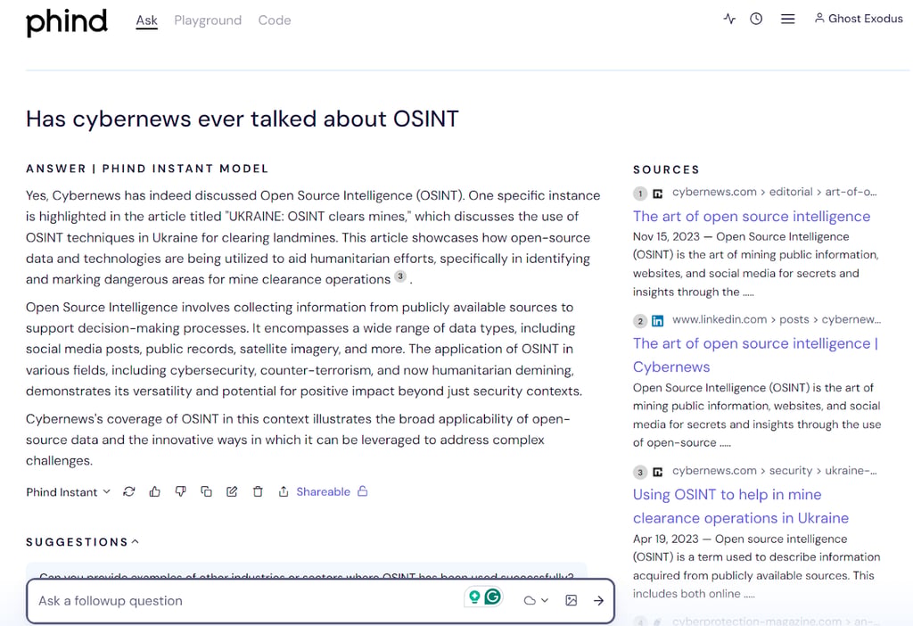This screenshot has height=626, width=913.
Task: Open the Ask tab
Action: click(147, 21)
